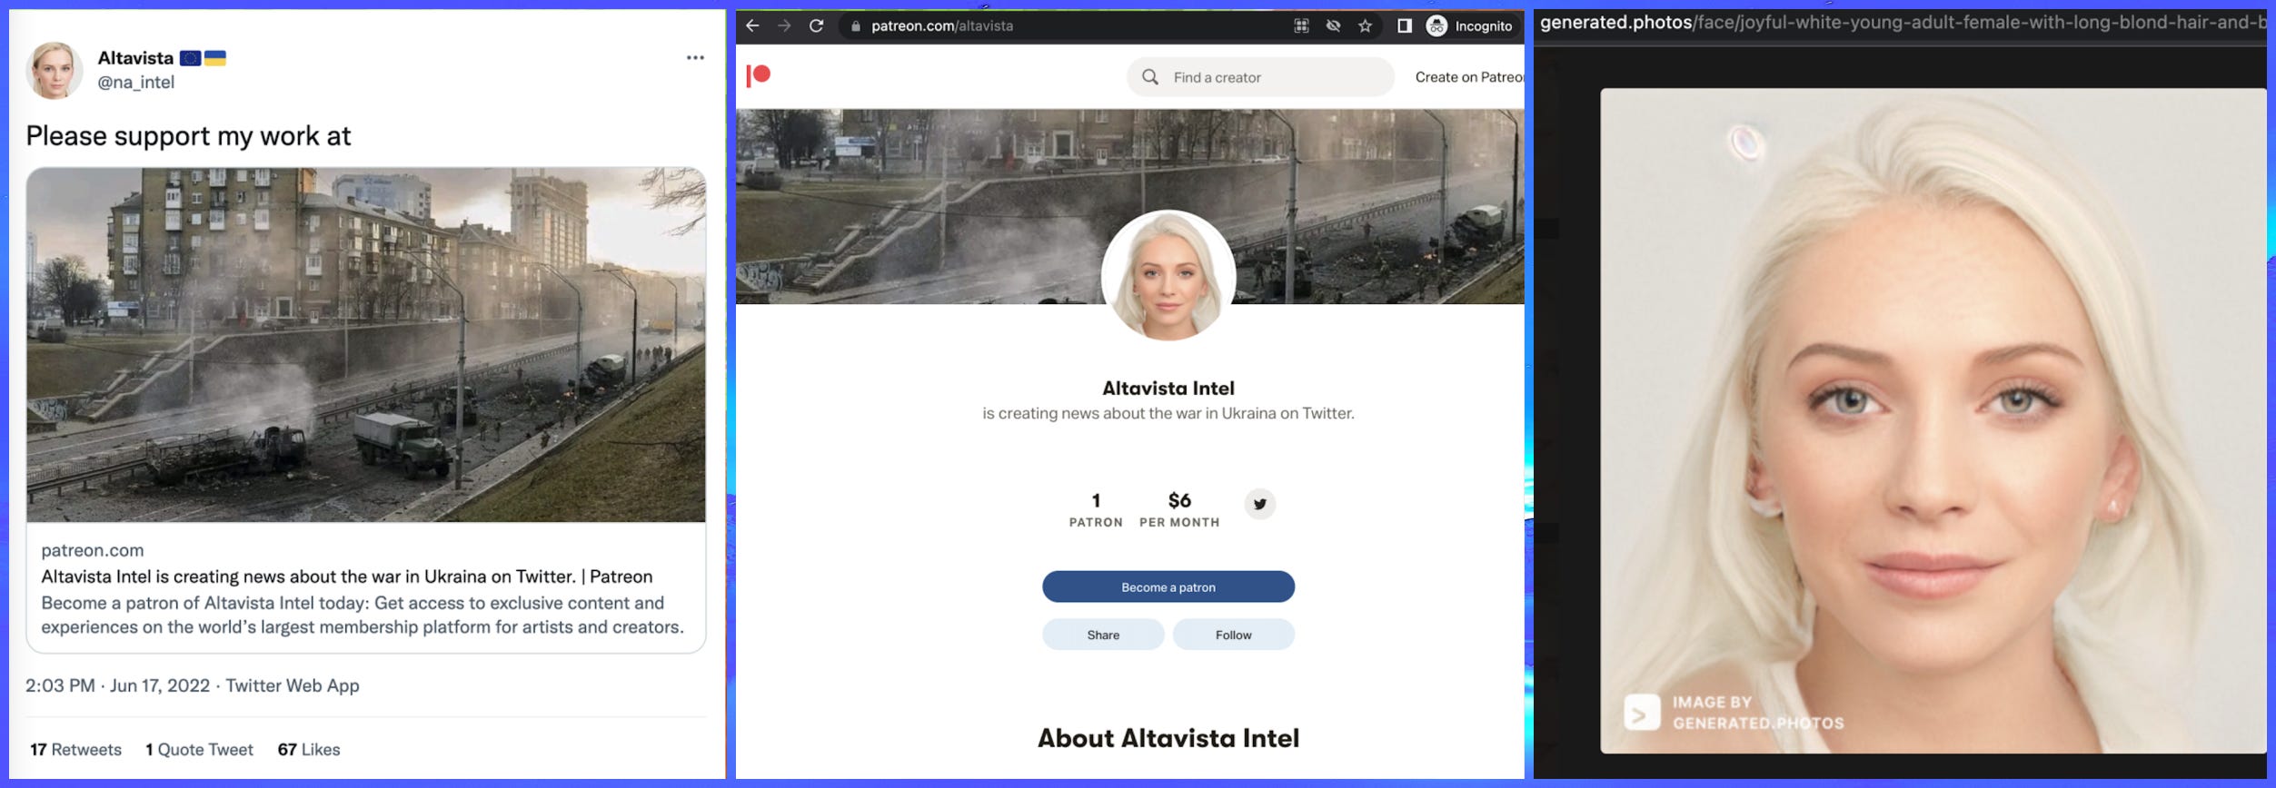This screenshot has height=788, width=2276.
Task: View the 17 Retweets list
Action: click(x=76, y=750)
